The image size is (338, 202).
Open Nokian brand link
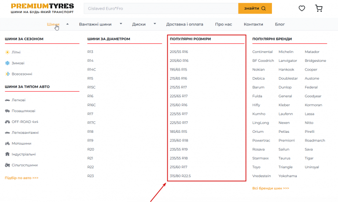(258, 70)
